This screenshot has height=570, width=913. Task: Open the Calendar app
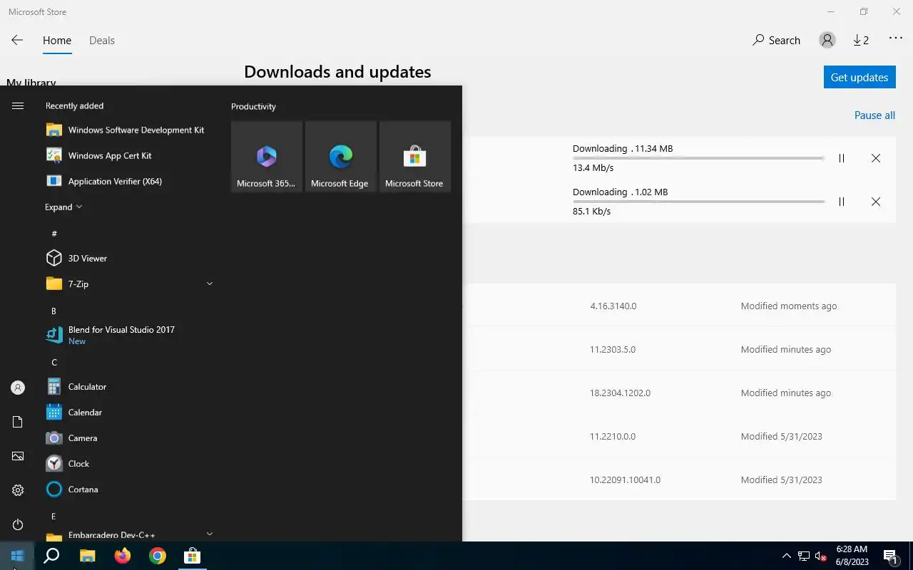[x=128, y=412]
